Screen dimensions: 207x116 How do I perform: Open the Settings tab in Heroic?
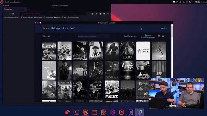(x=56, y=28)
